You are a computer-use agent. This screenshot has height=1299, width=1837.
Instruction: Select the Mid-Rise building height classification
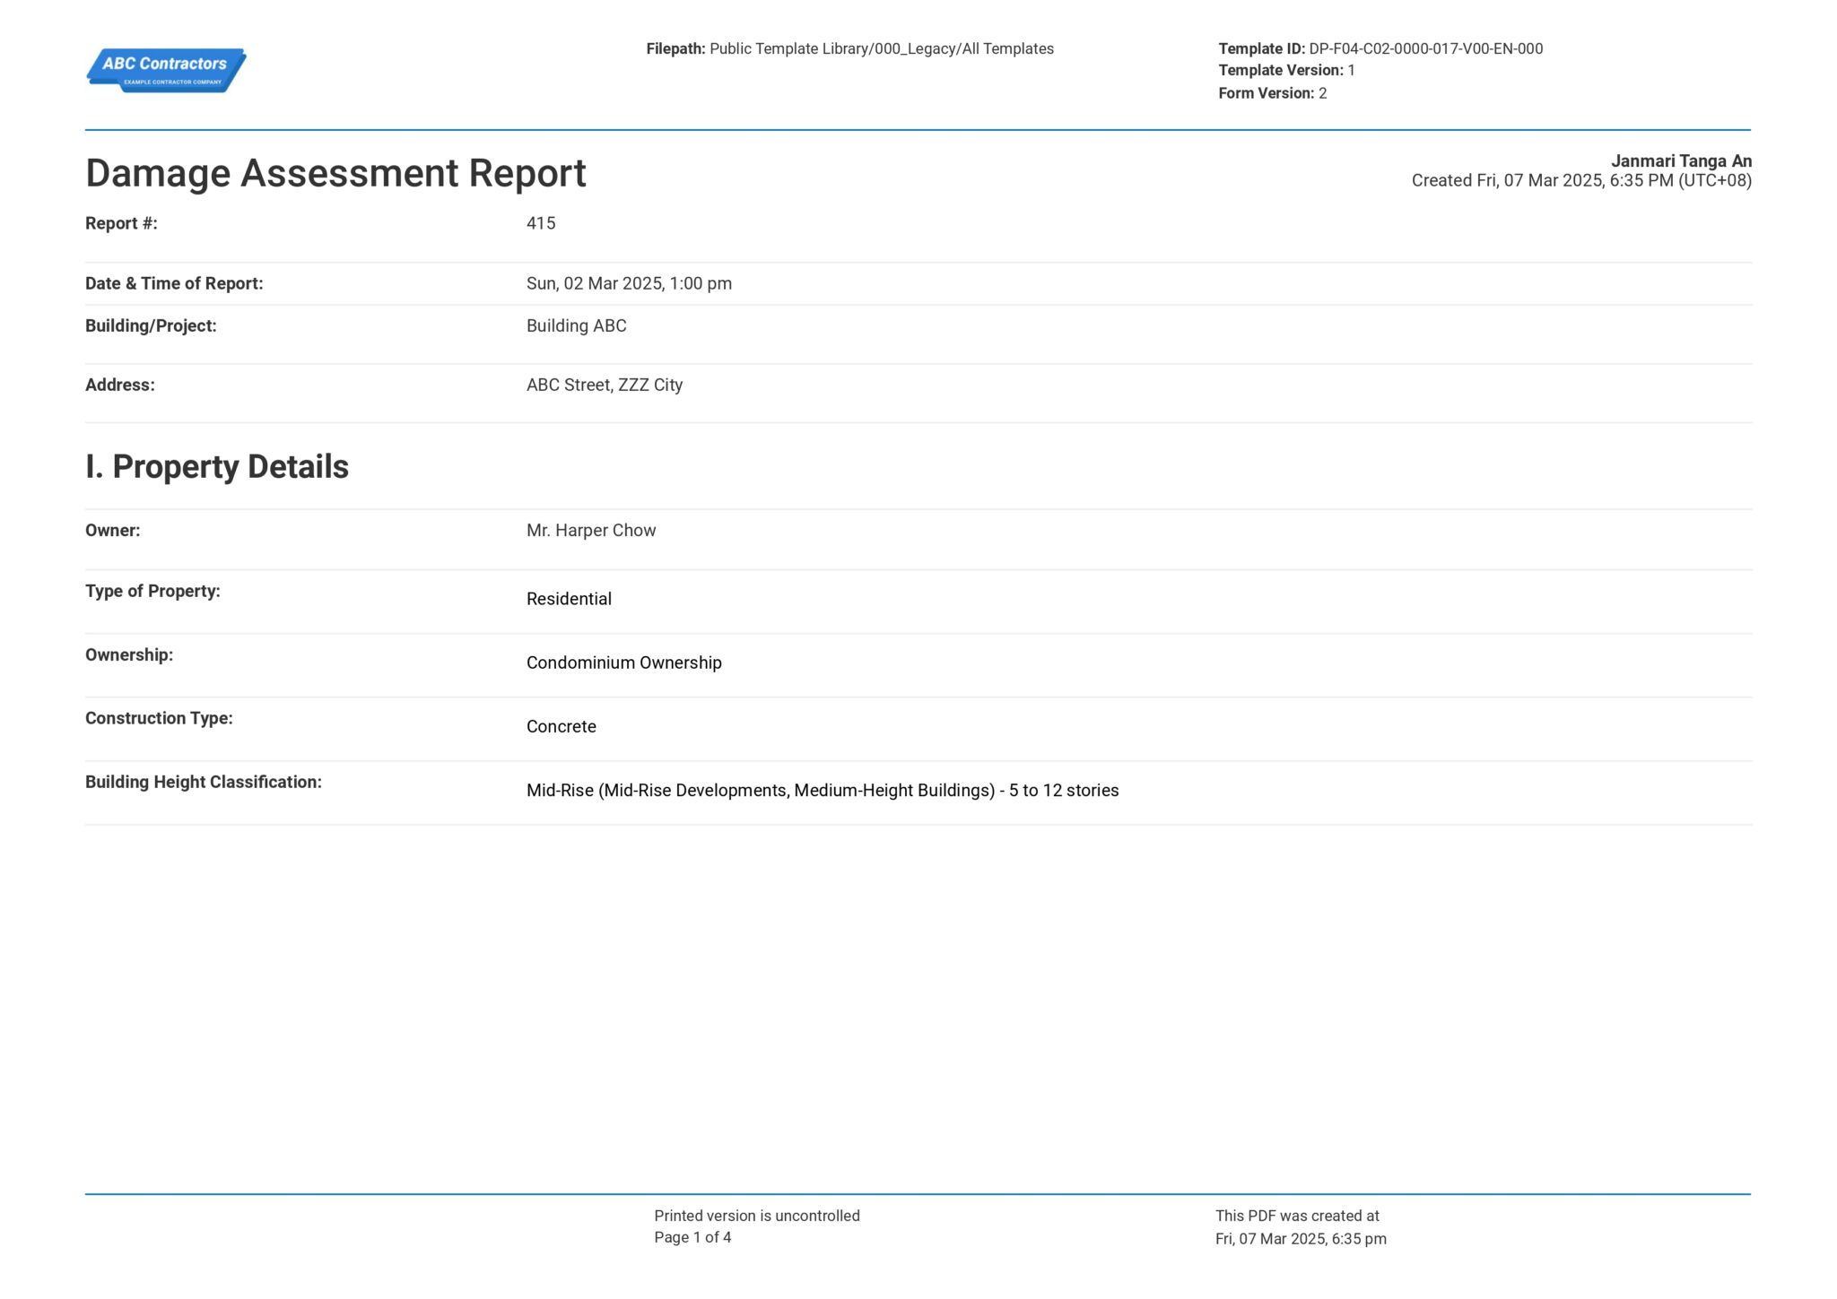[823, 790]
